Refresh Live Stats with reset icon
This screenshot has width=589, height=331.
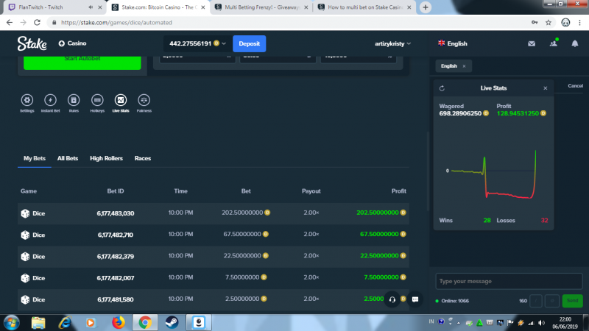[x=442, y=88]
